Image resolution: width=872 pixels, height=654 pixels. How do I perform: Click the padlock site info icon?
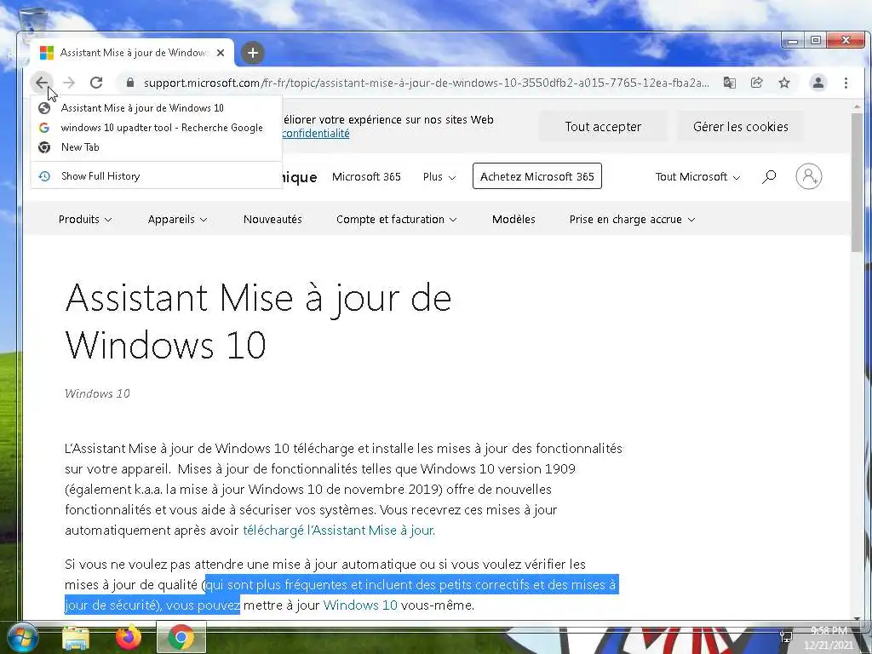pyautogui.click(x=130, y=83)
